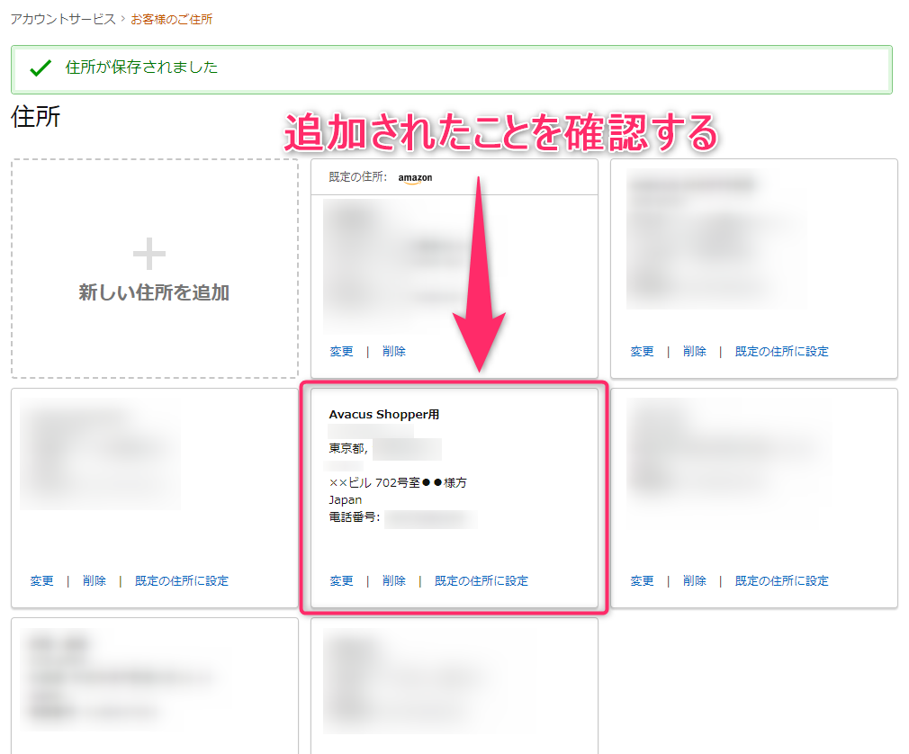Click 変更 on the amazon default address card
Image resolution: width=909 pixels, height=754 pixels.
(x=341, y=352)
